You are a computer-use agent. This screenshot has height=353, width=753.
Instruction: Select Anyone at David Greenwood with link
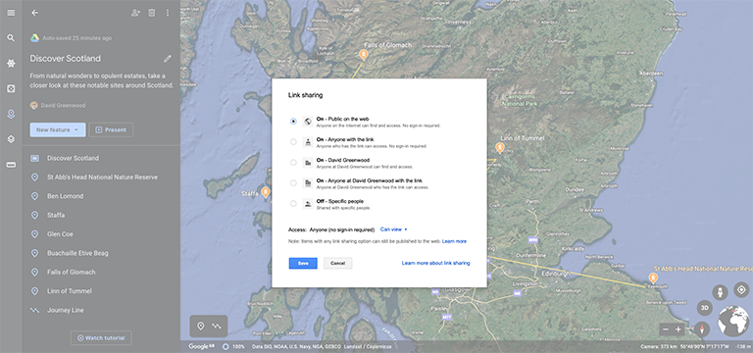293,183
